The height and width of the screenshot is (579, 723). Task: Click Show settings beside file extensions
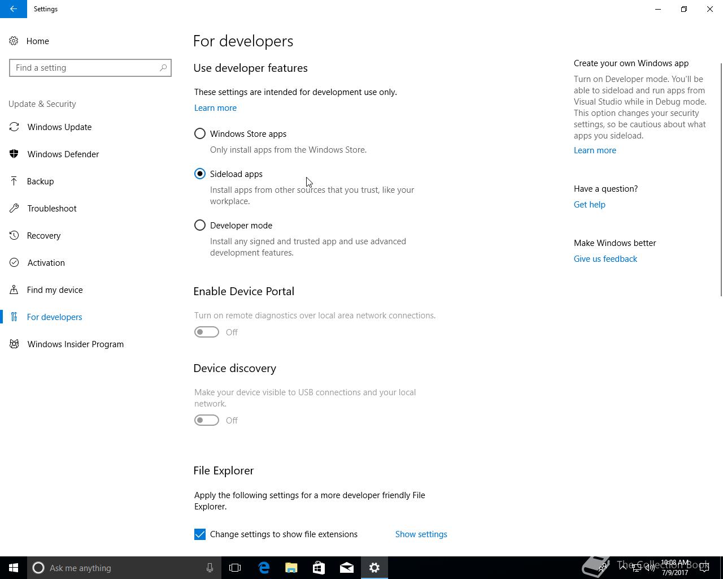421,534
